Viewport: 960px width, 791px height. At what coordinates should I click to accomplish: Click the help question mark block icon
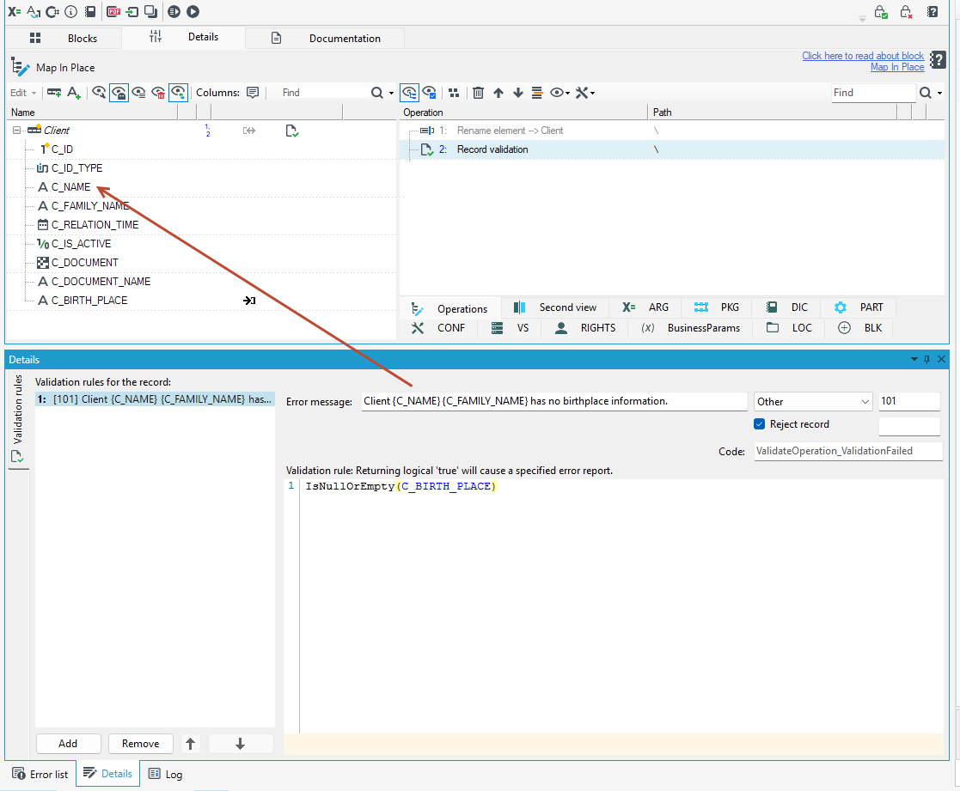tap(938, 60)
